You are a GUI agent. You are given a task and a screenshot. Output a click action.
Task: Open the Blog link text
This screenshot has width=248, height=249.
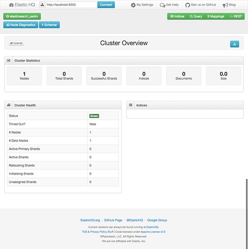tap(232, 5)
